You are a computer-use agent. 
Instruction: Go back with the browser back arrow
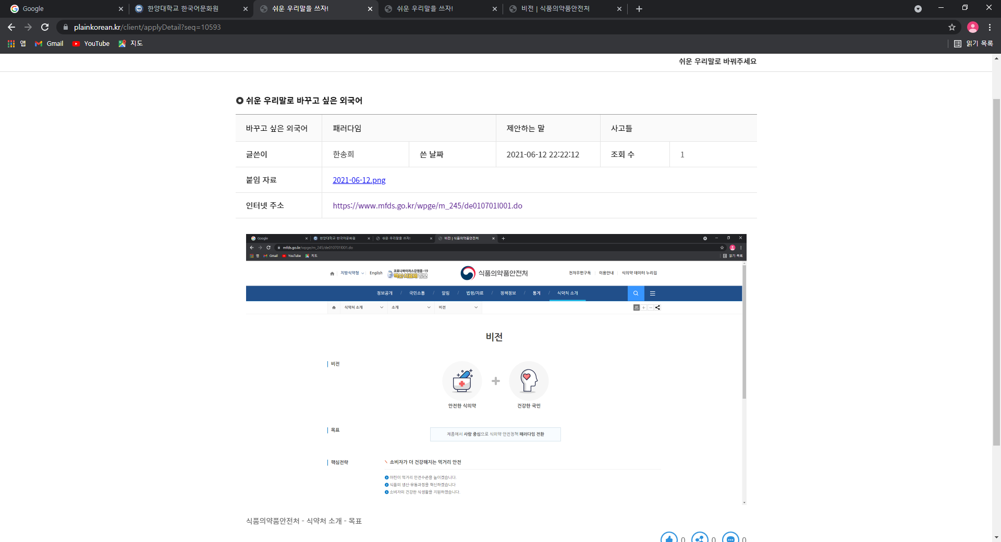(11, 27)
